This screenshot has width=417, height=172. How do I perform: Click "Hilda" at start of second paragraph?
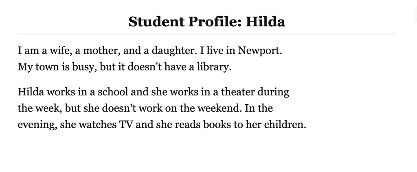31,92
